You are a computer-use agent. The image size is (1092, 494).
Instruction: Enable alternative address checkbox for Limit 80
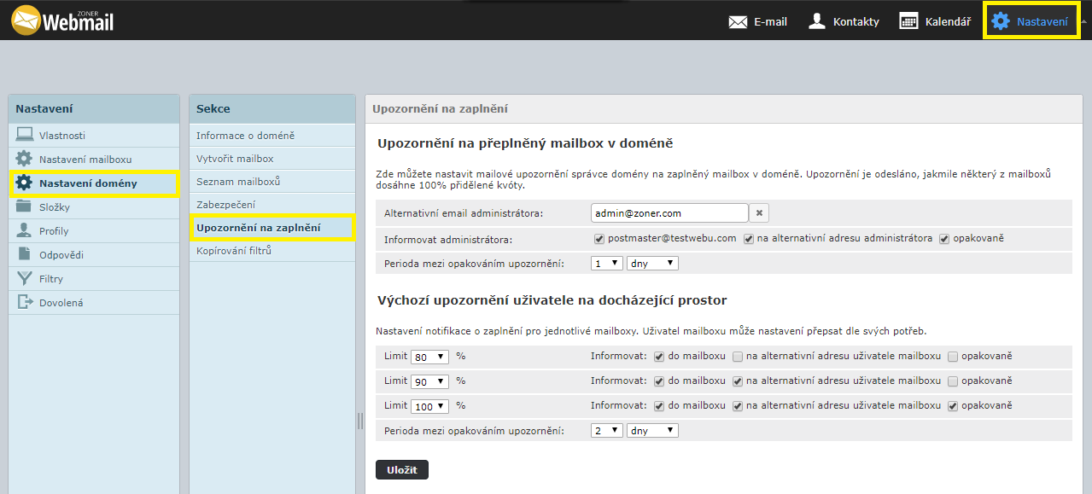(738, 357)
